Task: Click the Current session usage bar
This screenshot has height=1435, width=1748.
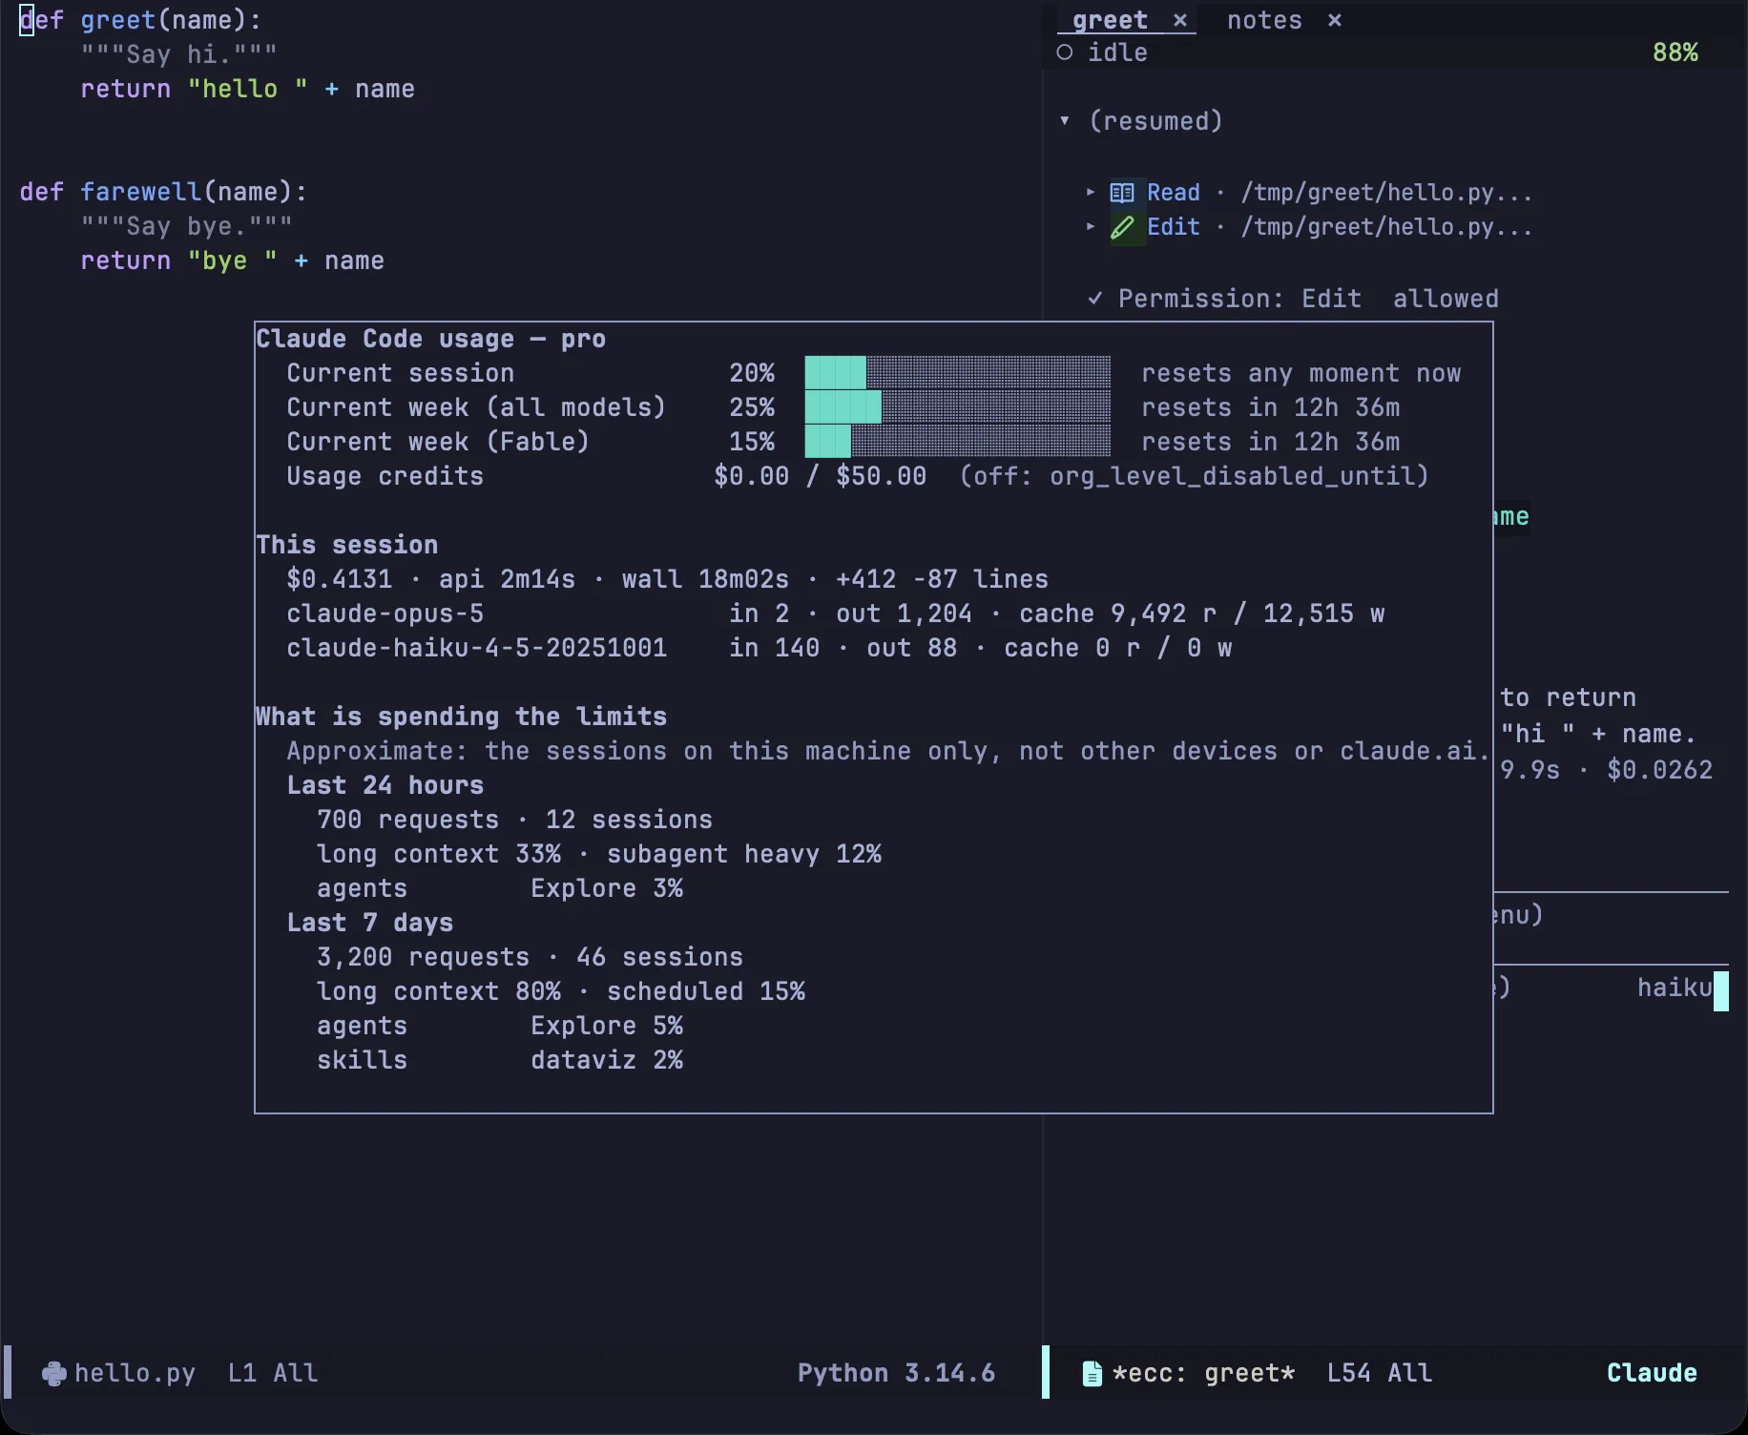Action: click(x=957, y=373)
